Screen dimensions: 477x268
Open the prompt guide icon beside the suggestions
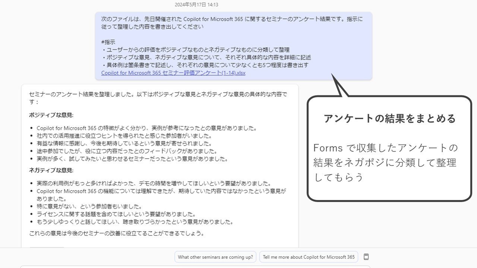tap(366, 257)
